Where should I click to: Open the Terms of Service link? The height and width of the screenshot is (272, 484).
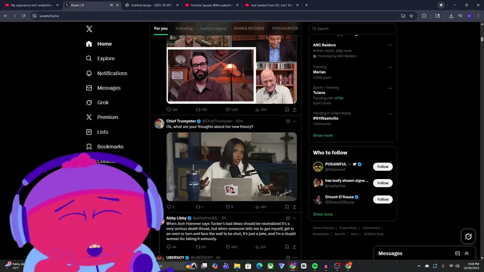tap(323, 228)
